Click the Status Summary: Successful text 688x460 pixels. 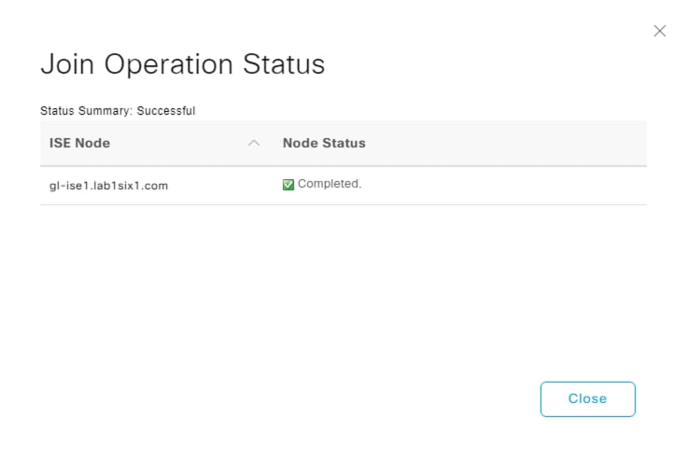pos(118,110)
